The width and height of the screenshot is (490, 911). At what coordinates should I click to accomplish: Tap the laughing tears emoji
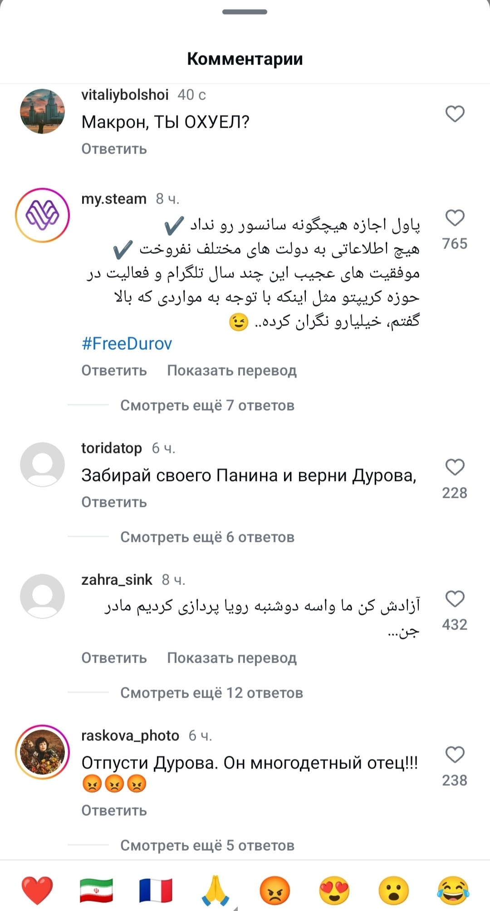click(x=453, y=890)
